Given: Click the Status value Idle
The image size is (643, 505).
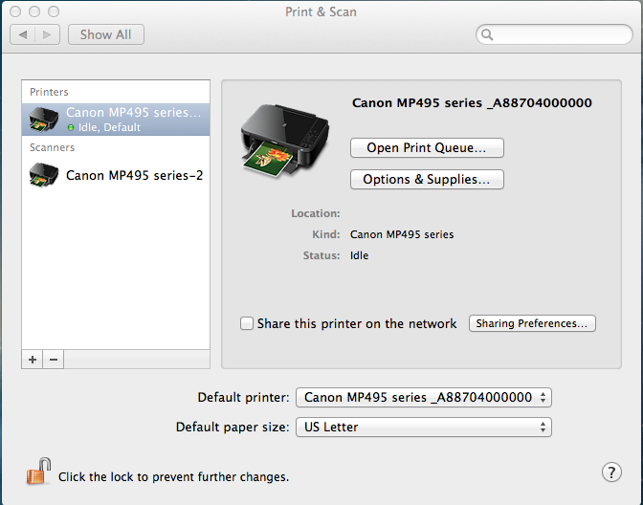Looking at the screenshot, I should point(359,255).
